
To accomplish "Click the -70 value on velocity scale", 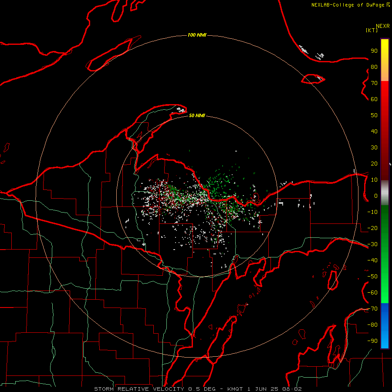I will (x=372, y=309).
